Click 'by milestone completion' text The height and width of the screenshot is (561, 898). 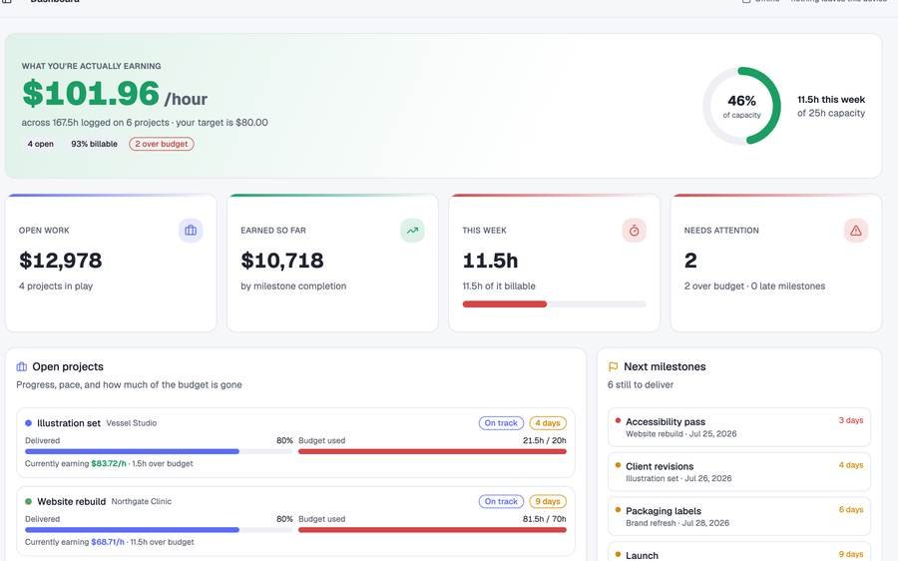[293, 285]
